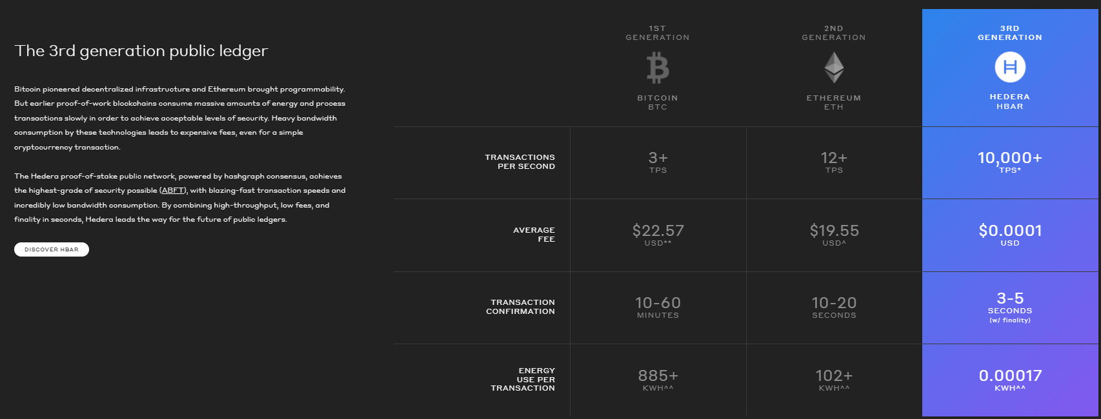Click the Transactions Per Second row label
Screen dimensions: 1101x419
point(520,162)
